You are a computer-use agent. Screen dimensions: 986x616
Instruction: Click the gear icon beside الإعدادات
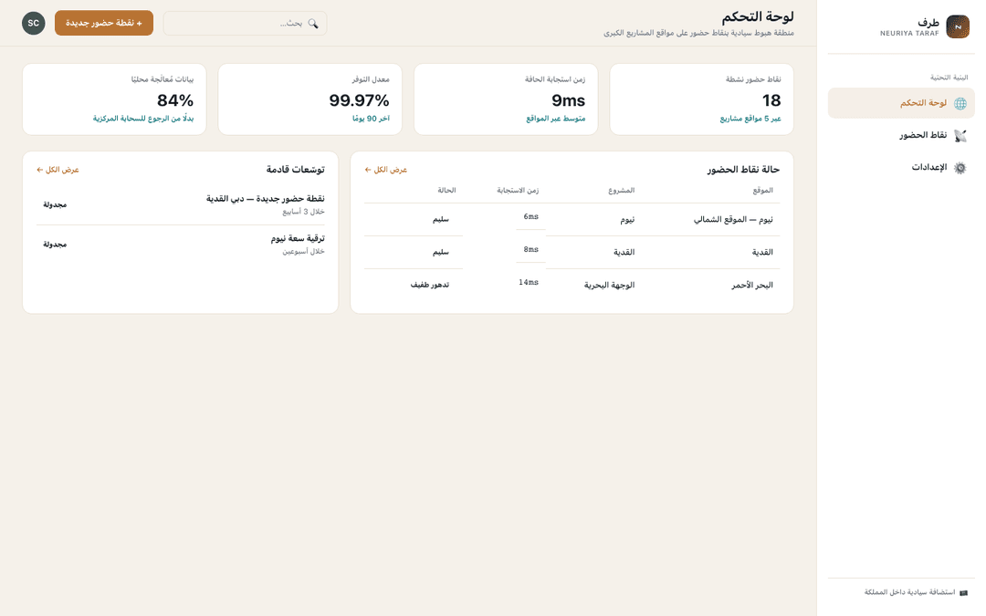coord(960,168)
